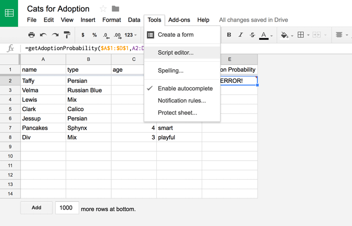This screenshot has width=352, height=226.
Task: Select the Probability header cell
Action: (238, 70)
